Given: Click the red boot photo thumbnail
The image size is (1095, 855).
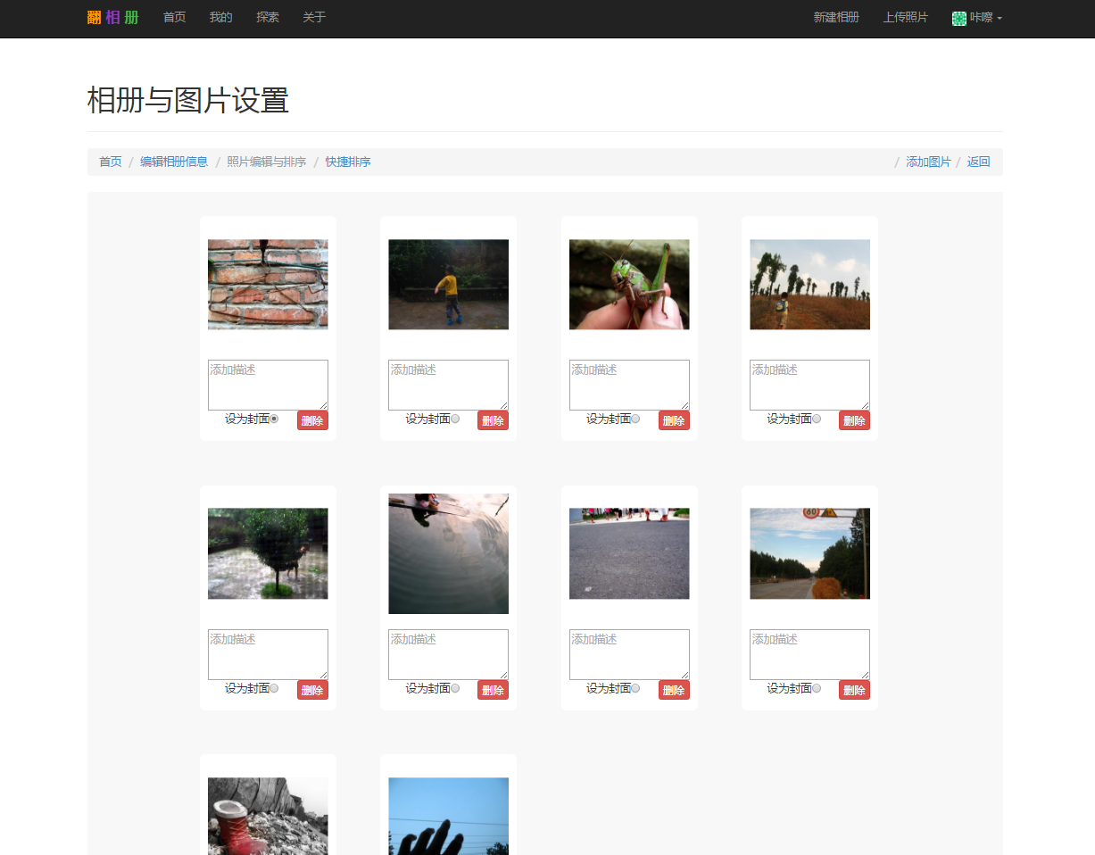Looking at the screenshot, I should (268, 816).
